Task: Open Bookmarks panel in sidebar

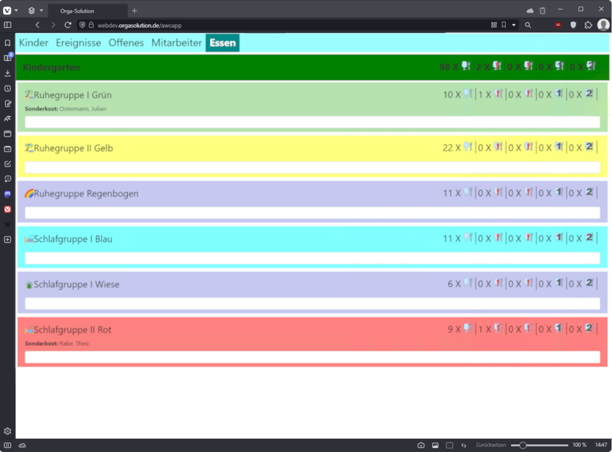Action: 7,43
